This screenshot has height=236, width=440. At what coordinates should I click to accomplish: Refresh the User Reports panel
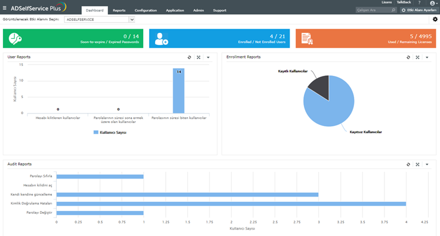(x=189, y=57)
